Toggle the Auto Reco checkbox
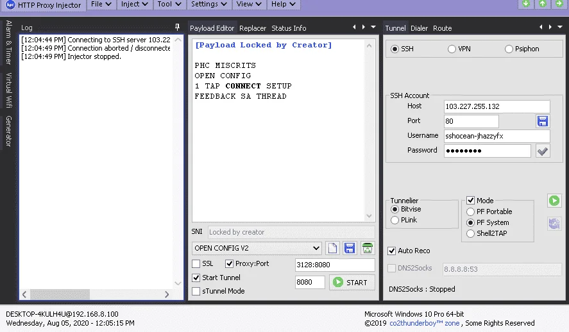 click(391, 251)
